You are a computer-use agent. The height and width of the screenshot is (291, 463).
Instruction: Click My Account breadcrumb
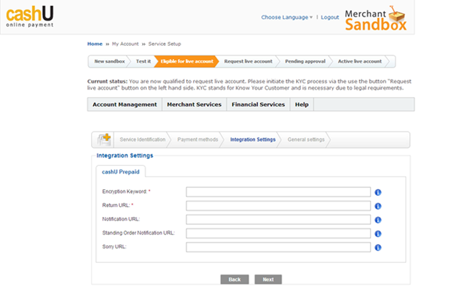125,44
